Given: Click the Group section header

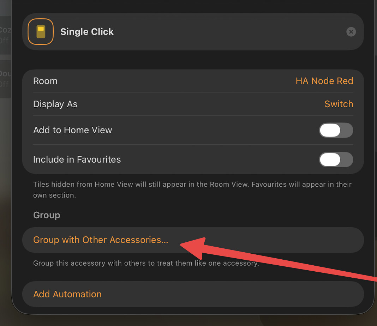Looking at the screenshot, I should [x=47, y=215].
